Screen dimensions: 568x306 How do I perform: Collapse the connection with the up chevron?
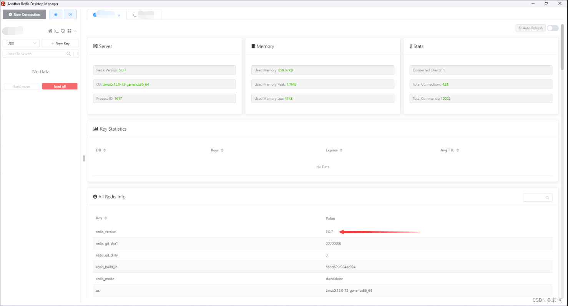click(75, 31)
